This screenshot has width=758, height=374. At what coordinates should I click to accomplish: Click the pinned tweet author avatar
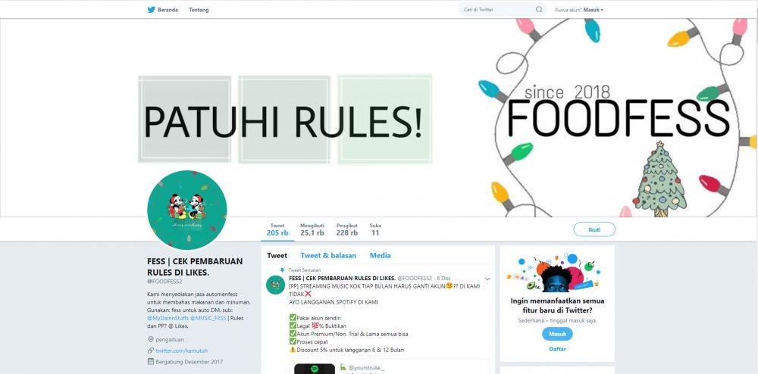275,285
